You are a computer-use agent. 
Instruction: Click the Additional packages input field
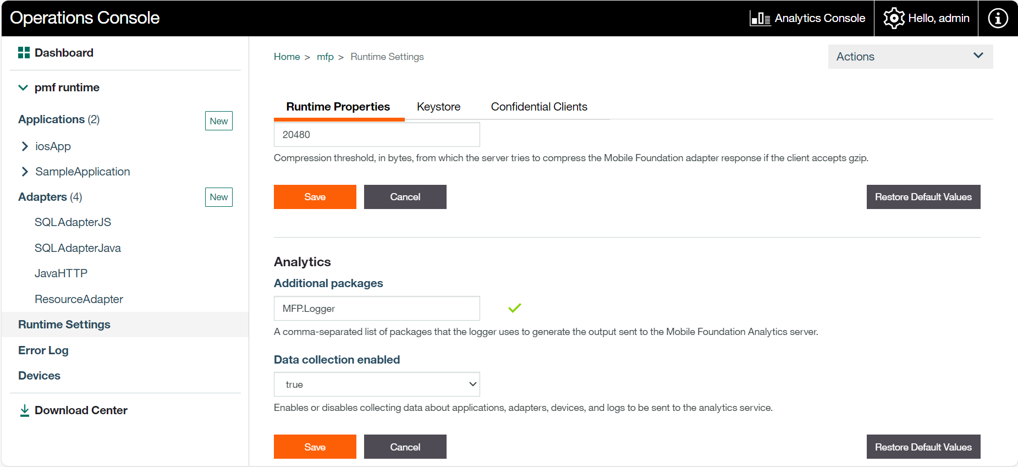(377, 309)
